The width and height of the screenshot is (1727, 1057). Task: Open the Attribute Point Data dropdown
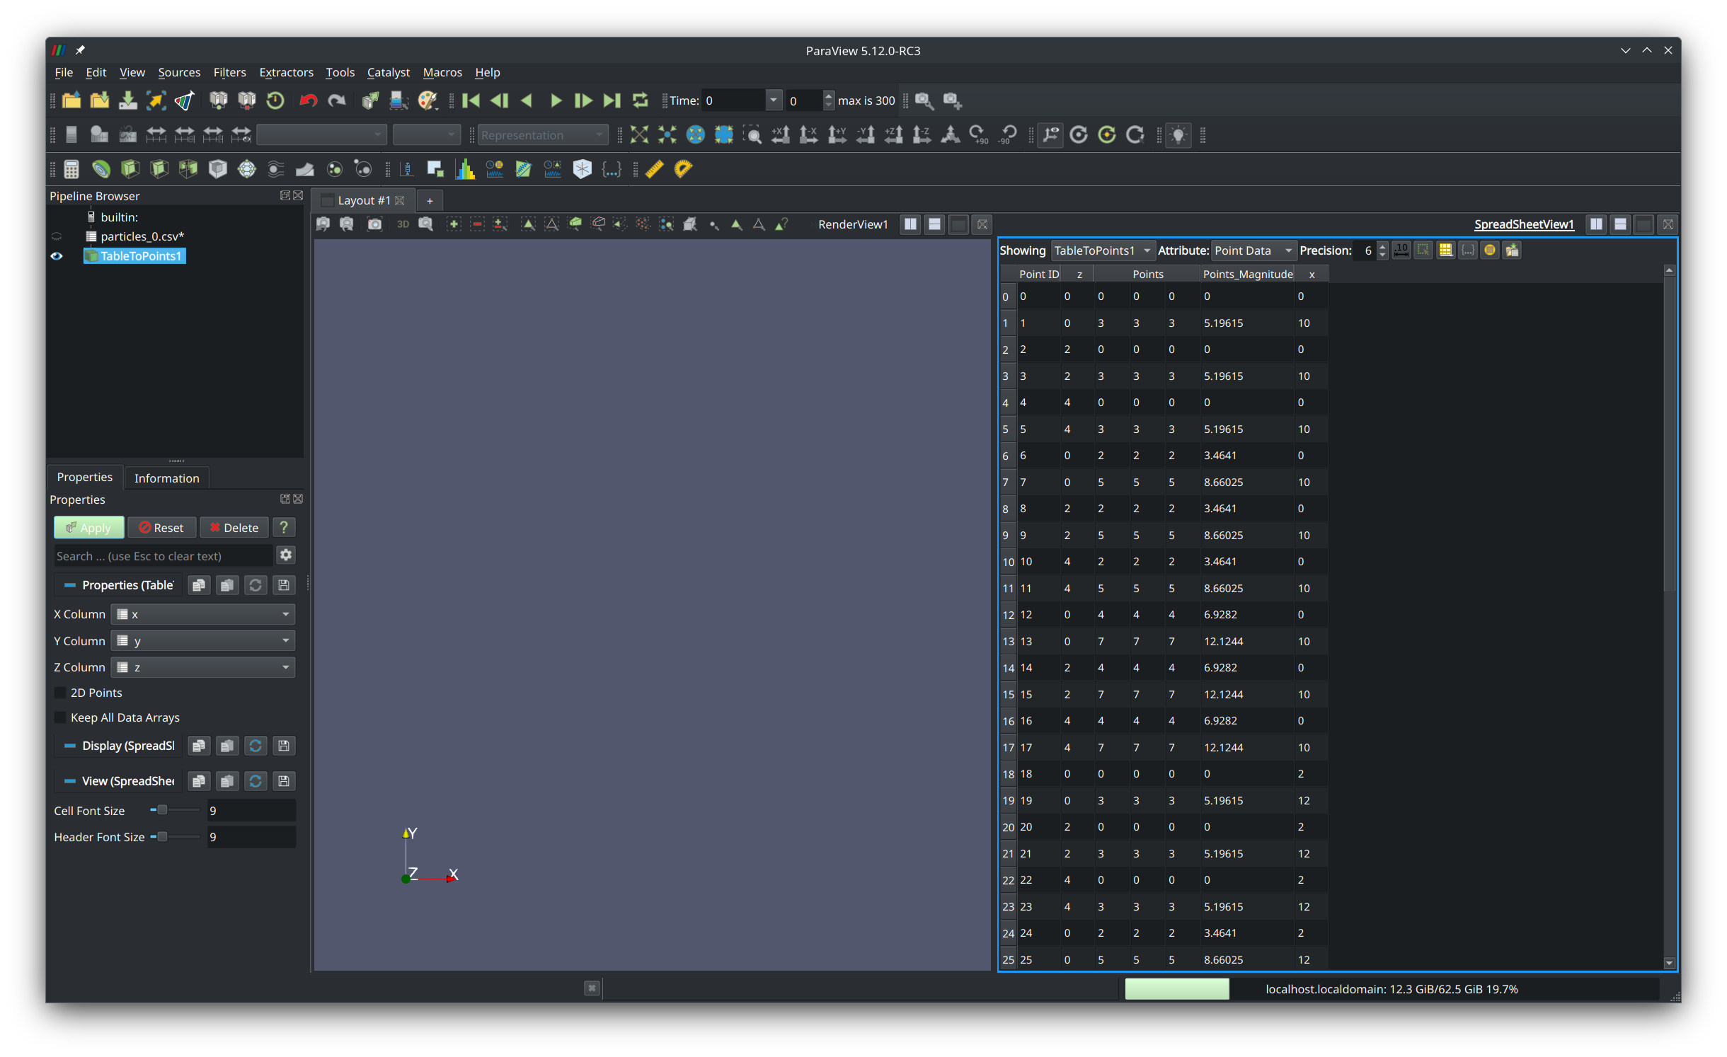(x=1254, y=250)
